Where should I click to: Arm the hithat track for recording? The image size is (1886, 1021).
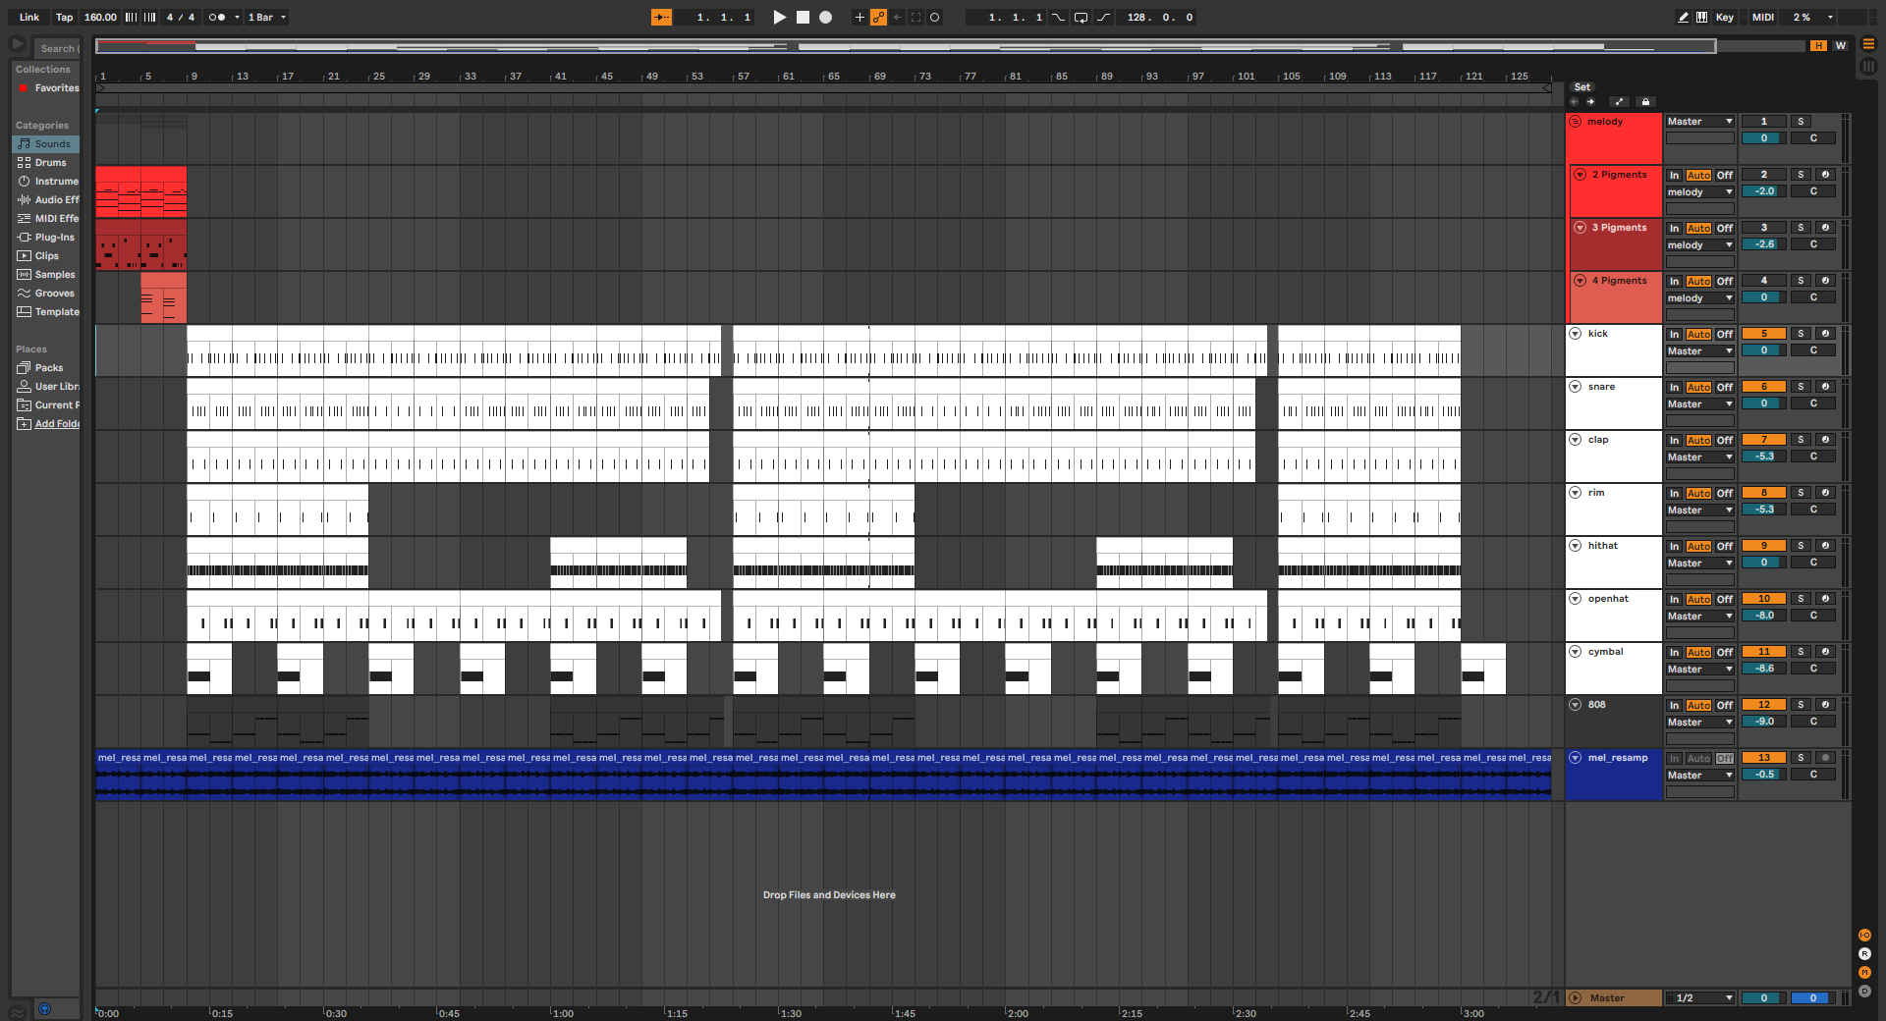(1825, 546)
